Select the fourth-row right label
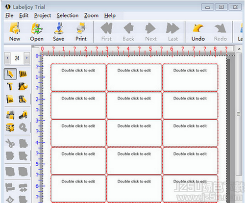This screenshot has height=203, width=245. coord(190,161)
